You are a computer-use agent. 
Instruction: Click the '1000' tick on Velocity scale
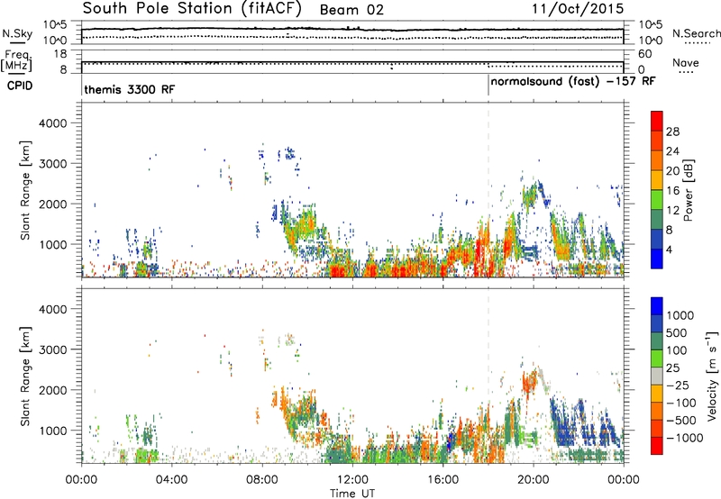[x=680, y=315]
